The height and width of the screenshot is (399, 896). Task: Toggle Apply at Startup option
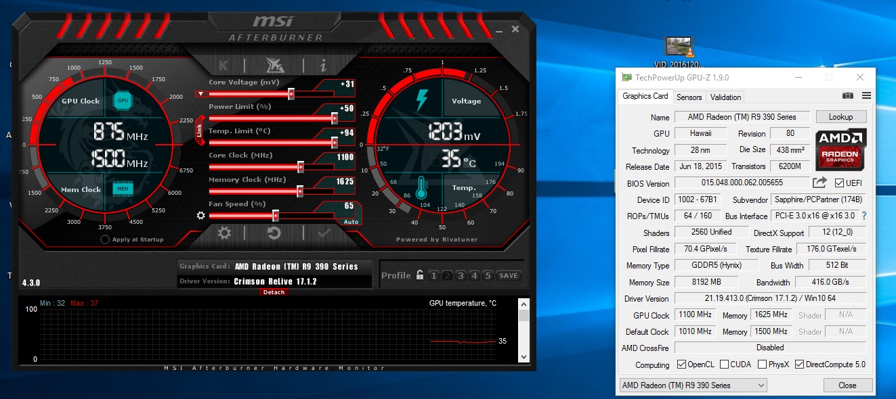pos(105,239)
